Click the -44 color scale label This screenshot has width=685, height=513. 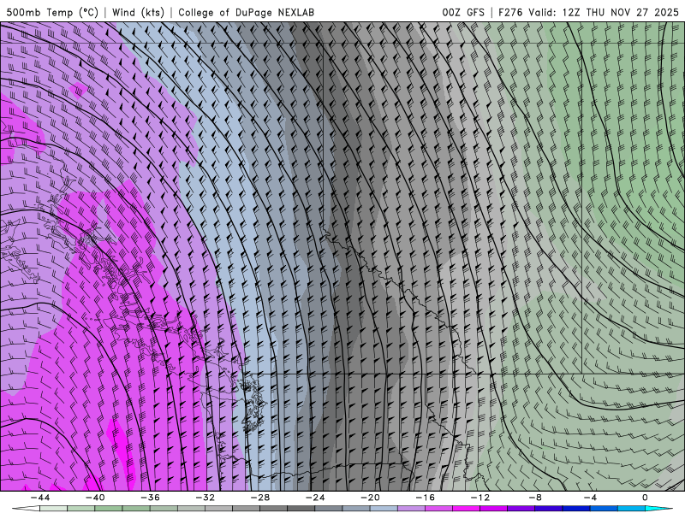coord(40,498)
